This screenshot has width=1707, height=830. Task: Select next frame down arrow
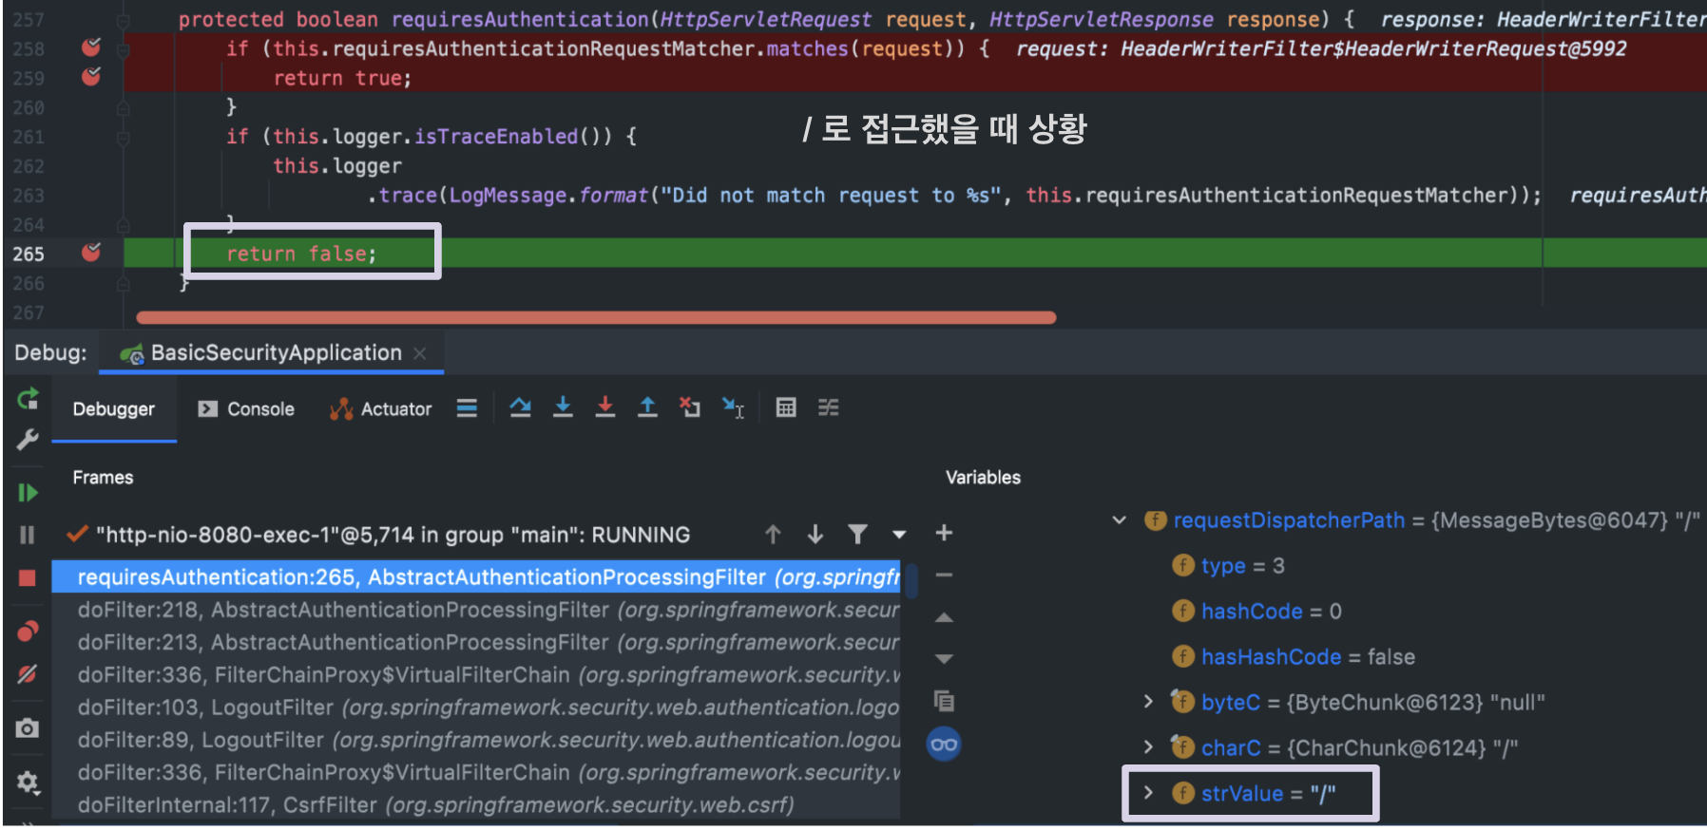[815, 535]
